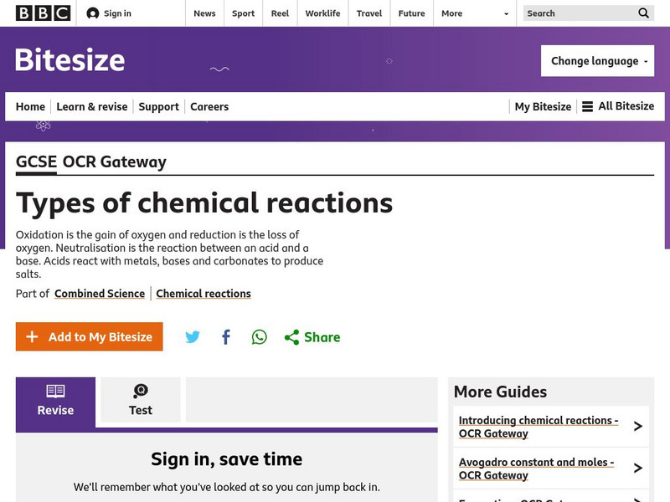Go to the Careers section
This screenshot has width=670, height=502.
coord(209,106)
